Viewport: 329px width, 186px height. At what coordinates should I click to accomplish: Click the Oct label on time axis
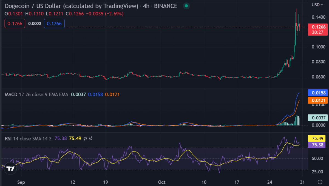tap(162, 182)
